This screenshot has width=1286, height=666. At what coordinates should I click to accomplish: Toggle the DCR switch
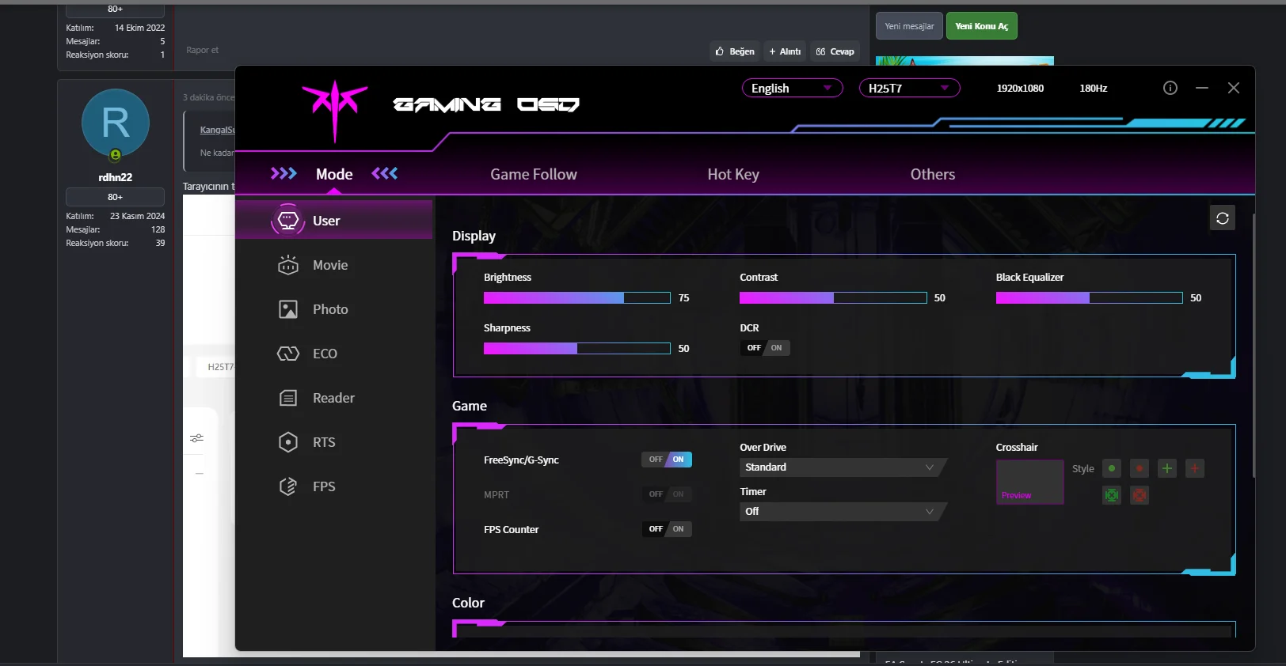pos(765,348)
